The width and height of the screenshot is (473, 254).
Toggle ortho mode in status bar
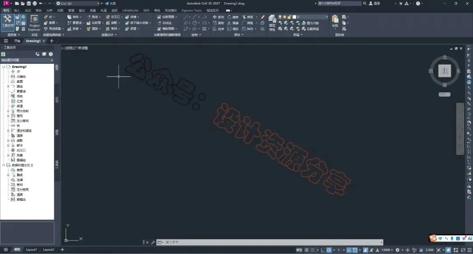click(x=323, y=250)
